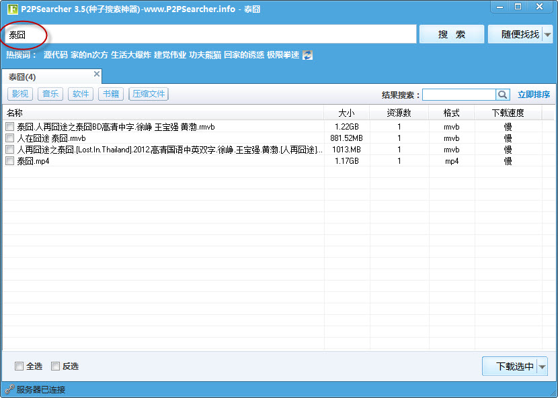
Task: Switch to the 泰囧(4) tab
Action: [x=23, y=77]
